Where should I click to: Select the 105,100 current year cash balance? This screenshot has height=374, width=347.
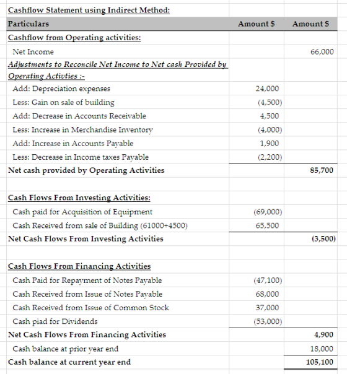point(320,362)
